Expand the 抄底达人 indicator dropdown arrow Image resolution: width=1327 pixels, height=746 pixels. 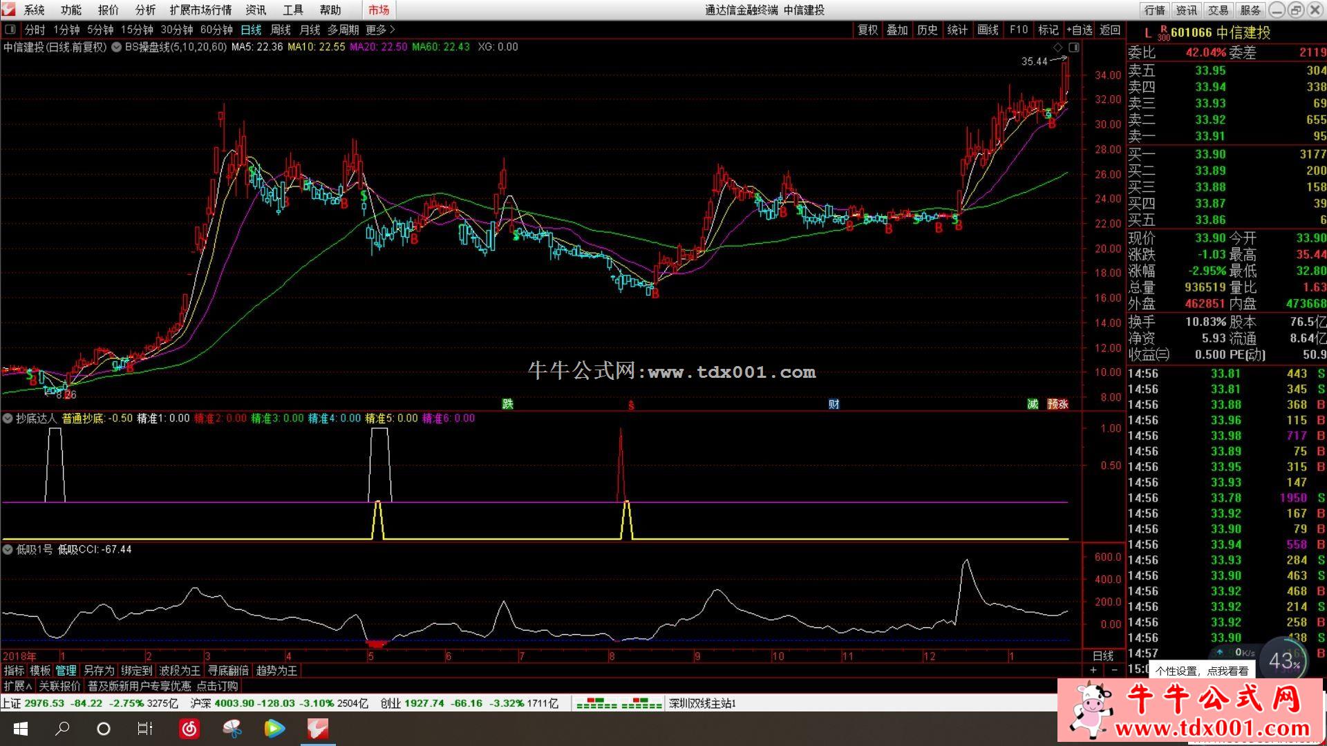tap(8, 418)
